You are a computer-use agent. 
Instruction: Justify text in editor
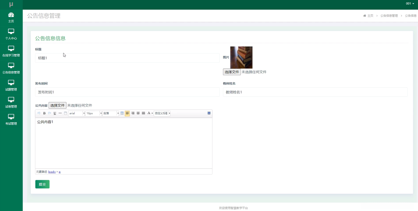[x=143, y=113]
